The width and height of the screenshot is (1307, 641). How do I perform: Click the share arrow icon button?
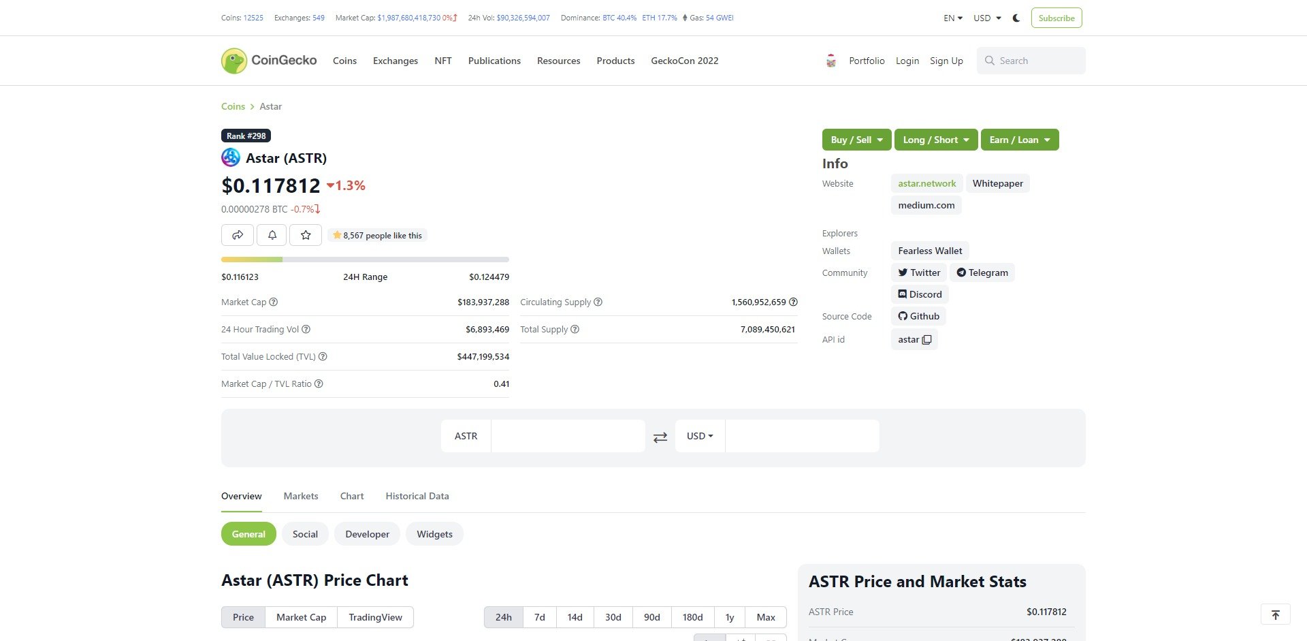click(237, 235)
